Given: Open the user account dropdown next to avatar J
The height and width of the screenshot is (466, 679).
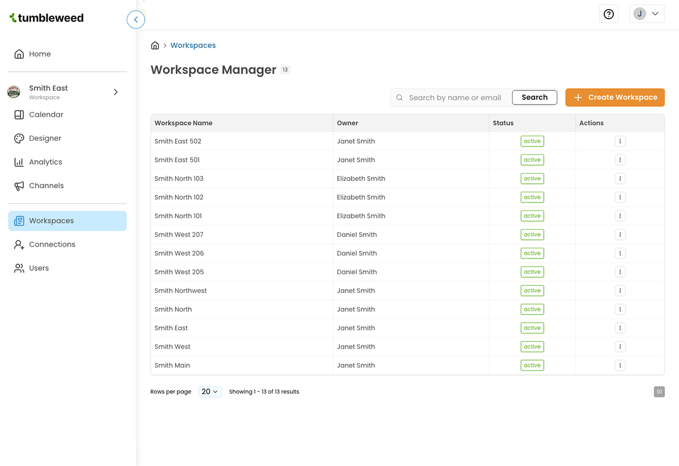Looking at the screenshot, I should (x=655, y=13).
